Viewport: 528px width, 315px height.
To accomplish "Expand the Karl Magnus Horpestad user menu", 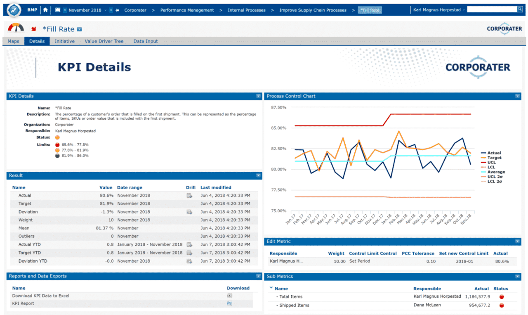I will [x=439, y=10].
